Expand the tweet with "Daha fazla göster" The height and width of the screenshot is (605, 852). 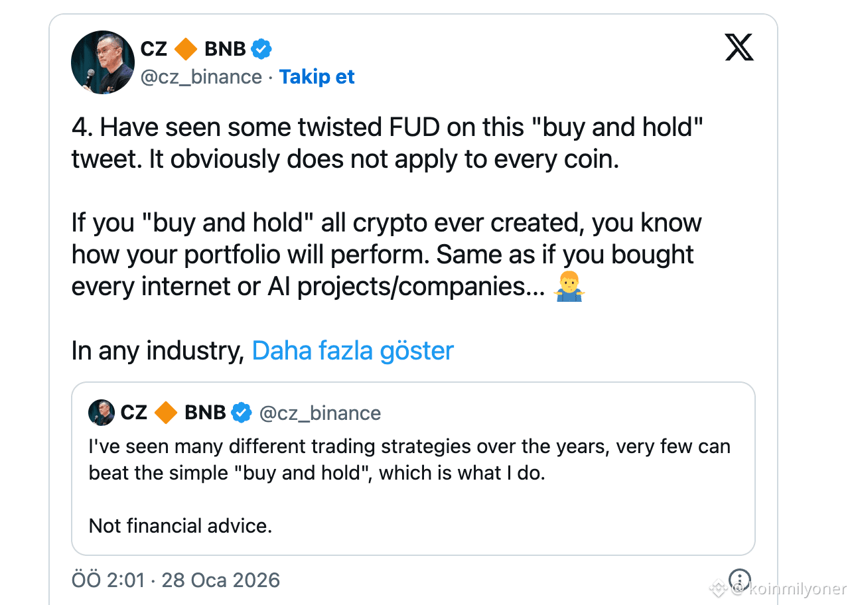(352, 350)
